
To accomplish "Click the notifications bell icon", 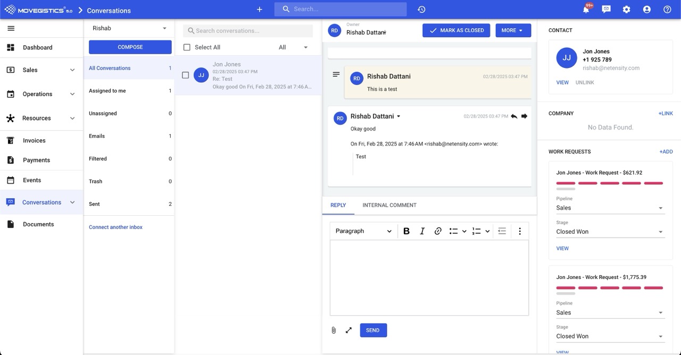I will tap(586, 10).
